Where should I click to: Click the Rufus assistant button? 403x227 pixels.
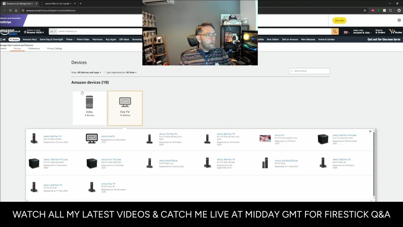tap(14, 39)
